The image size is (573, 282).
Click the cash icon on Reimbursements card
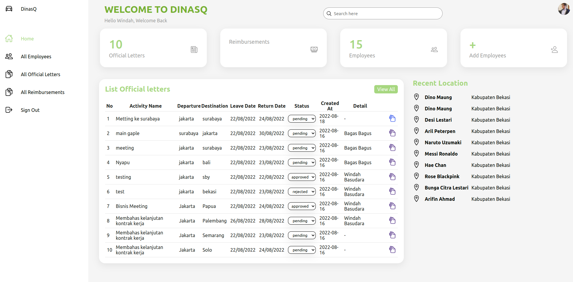click(x=314, y=49)
